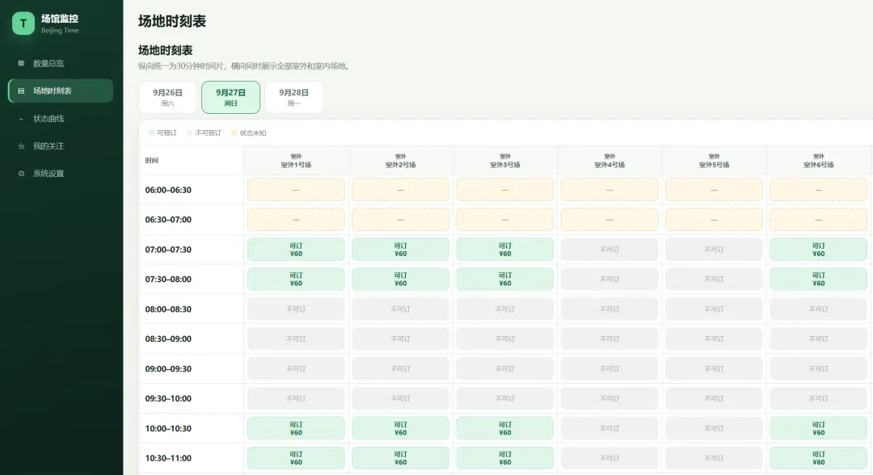The width and height of the screenshot is (873, 475).
Task: Click the 系统设置 gear icon
Action: 21,174
